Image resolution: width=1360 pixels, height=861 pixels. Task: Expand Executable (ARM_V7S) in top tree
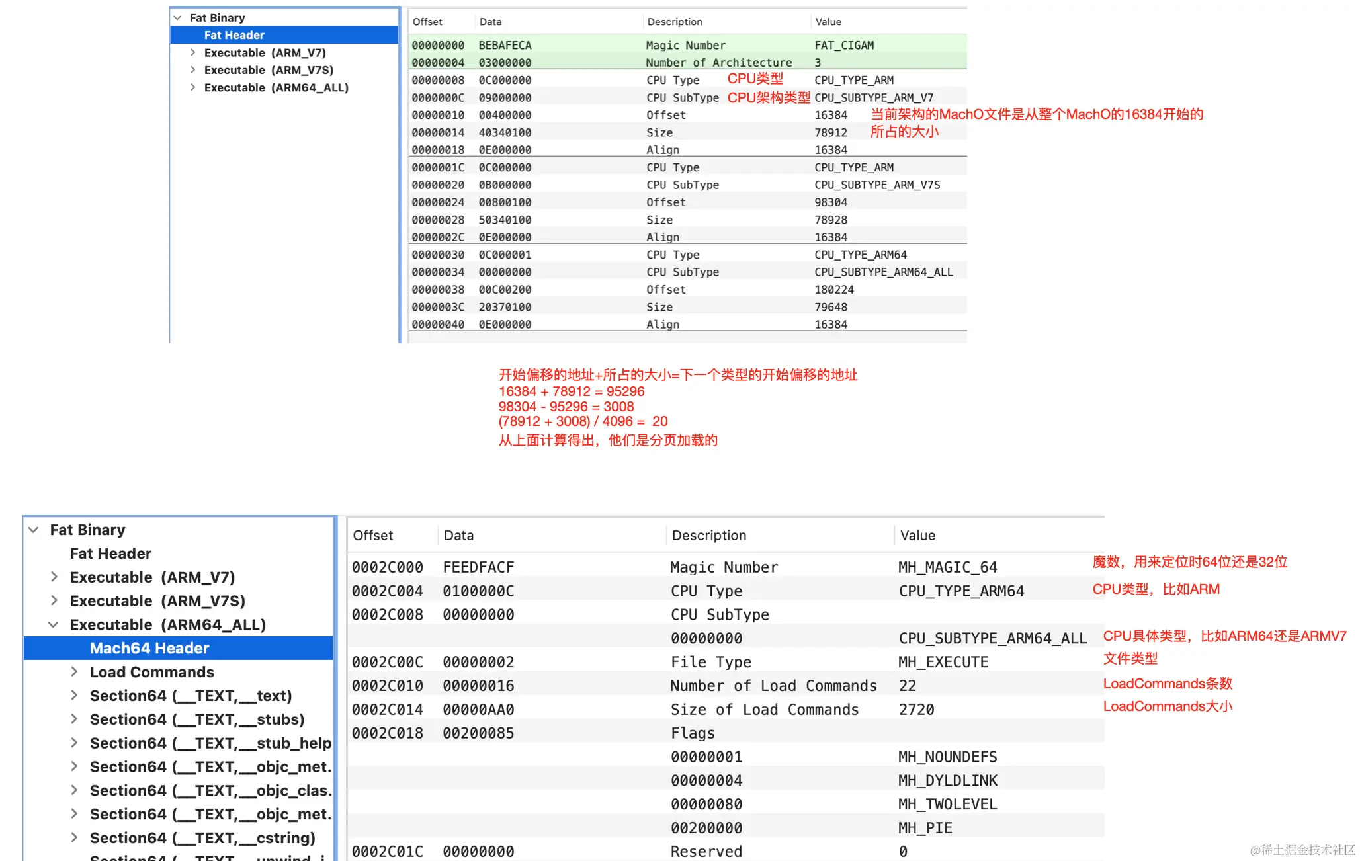click(192, 69)
